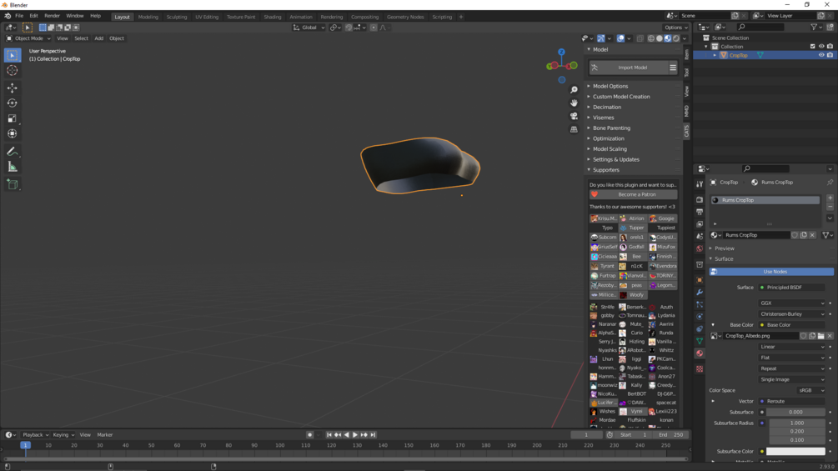
Task: Switch to the Sculpting workspace tab
Action: tap(177, 17)
